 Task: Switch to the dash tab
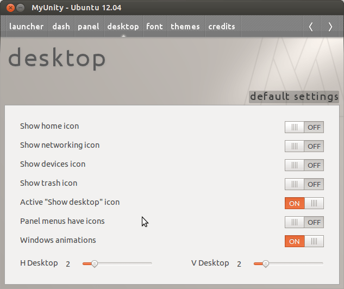coord(61,27)
